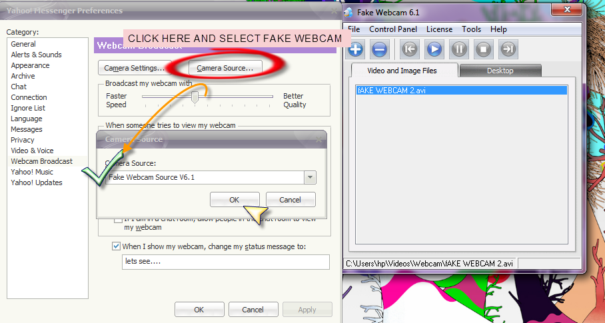Confirm Camera Source dialog with OK
The width and height of the screenshot is (605, 323).
(x=235, y=200)
